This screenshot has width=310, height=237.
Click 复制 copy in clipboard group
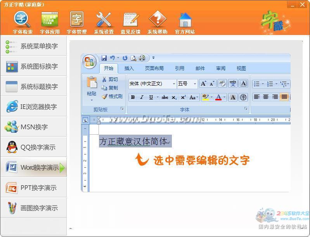point(110,88)
